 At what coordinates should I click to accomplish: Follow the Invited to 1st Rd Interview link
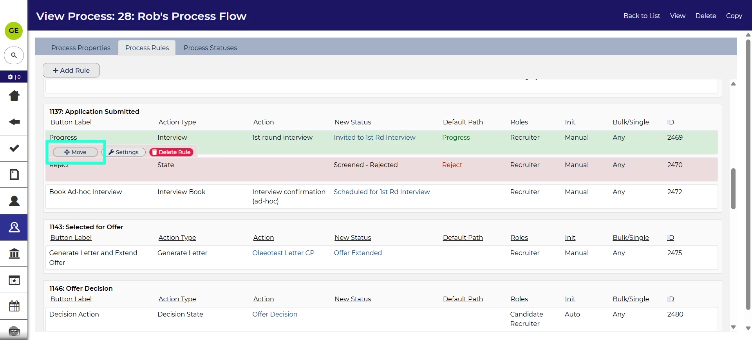point(374,137)
